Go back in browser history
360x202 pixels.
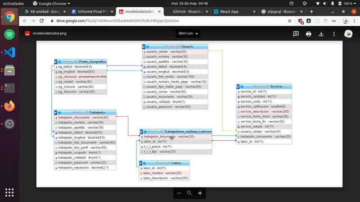click(25, 21)
